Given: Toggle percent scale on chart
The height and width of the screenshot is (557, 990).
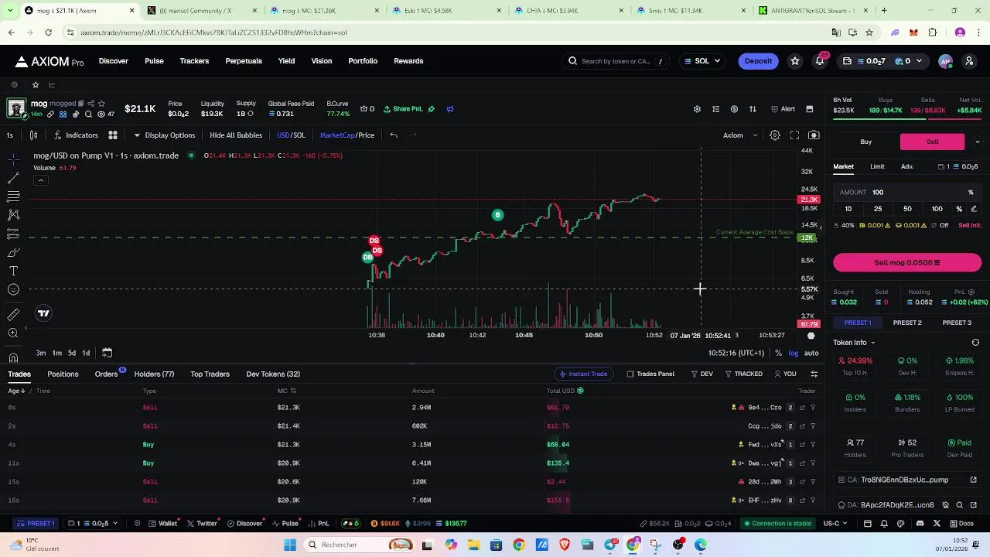Looking at the screenshot, I should (x=778, y=354).
